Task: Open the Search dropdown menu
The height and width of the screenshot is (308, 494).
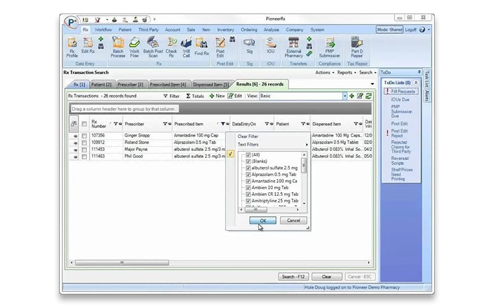Action: click(x=367, y=72)
